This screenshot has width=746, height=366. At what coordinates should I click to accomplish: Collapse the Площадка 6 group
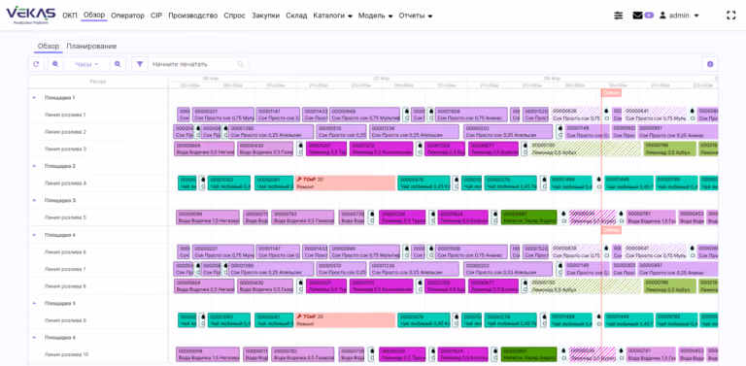(x=34, y=338)
